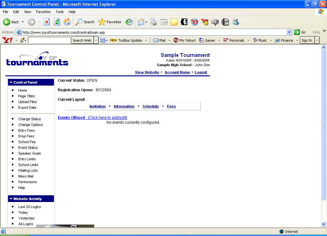
Task: Open Favorites star button
Action: (x=110, y=22)
